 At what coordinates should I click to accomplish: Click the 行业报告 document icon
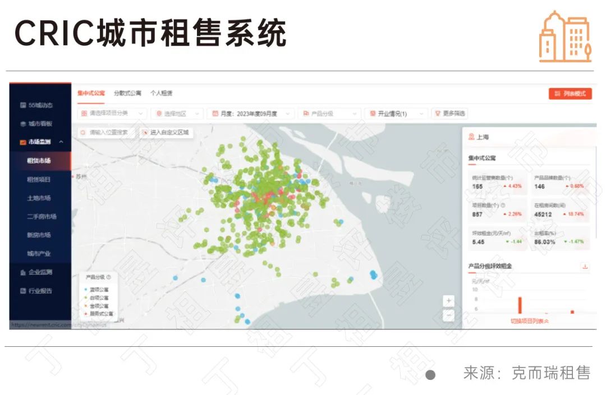[23, 291]
